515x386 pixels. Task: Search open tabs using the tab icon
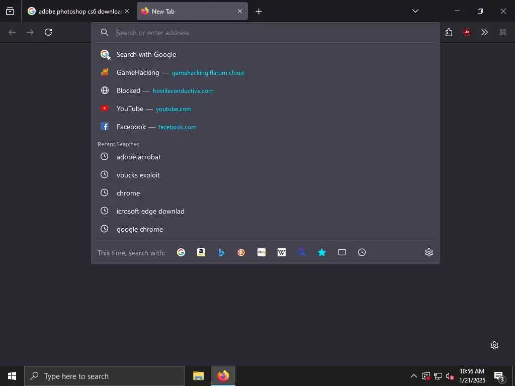click(x=342, y=252)
